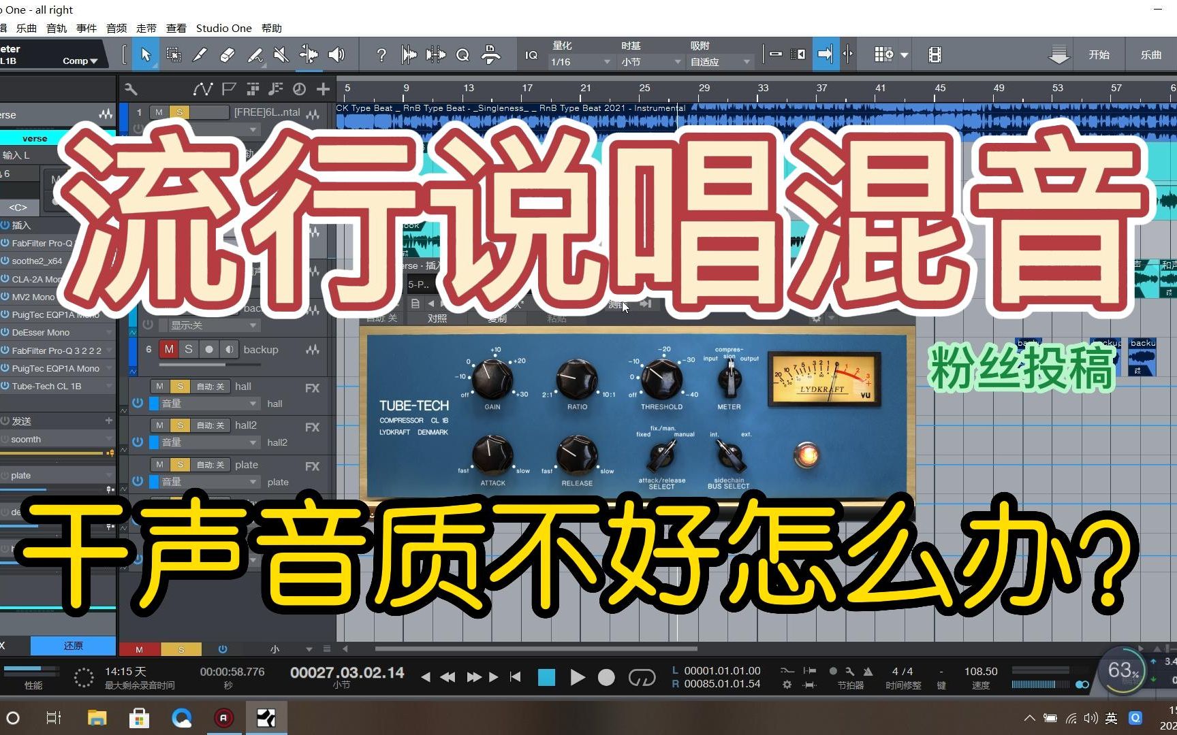Open the snap 自适应 dropdown
The height and width of the screenshot is (735, 1177).
point(720,62)
